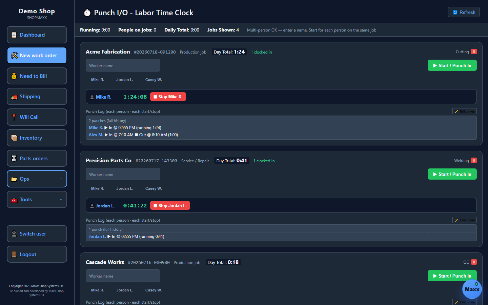Pick Casey W. chip under Cascade Works
Viewport: 488px width, 305px height.
click(154, 290)
